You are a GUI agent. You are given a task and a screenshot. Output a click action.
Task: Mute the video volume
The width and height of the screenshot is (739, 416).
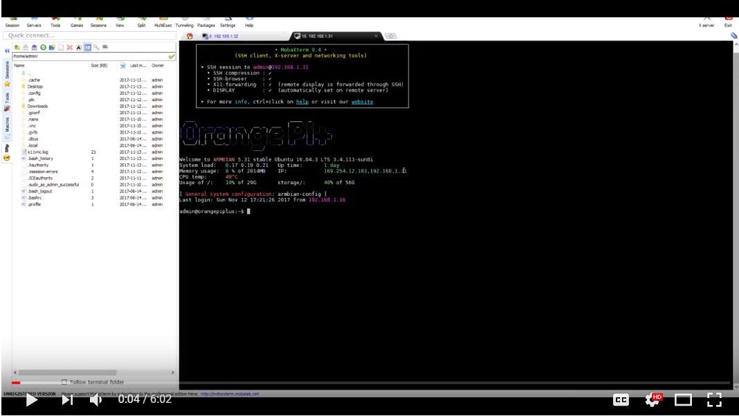point(95,400)
